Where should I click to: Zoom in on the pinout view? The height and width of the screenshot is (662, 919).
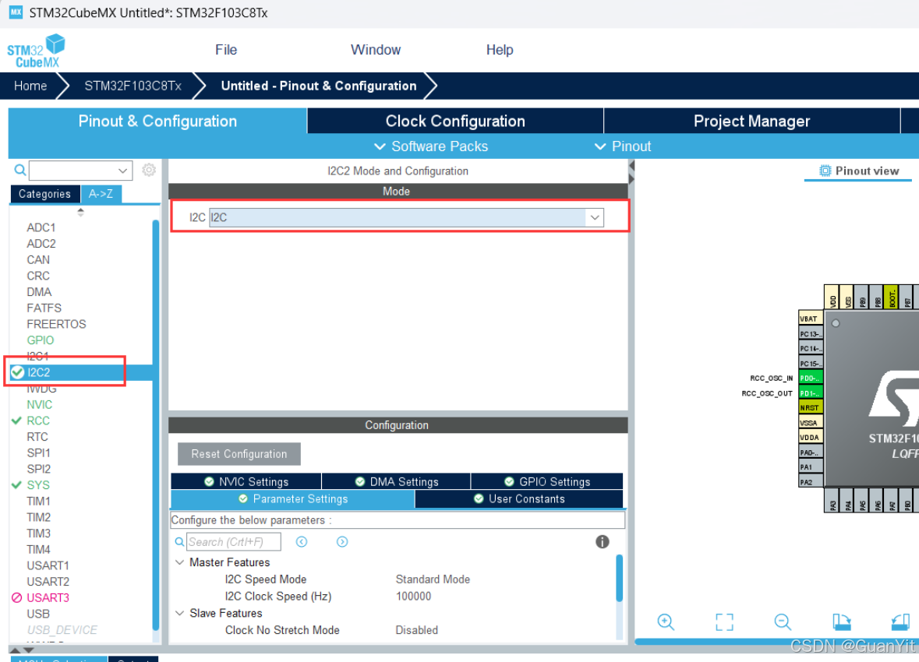[x=666, y=622]
